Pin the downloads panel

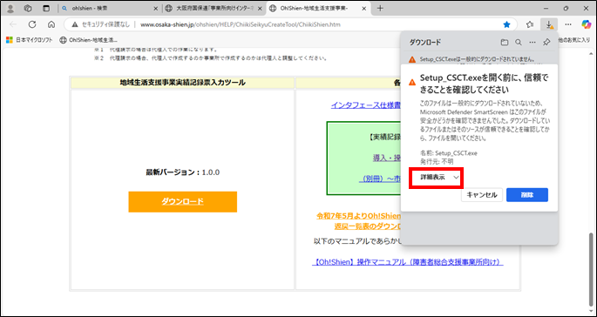point(546,43)
